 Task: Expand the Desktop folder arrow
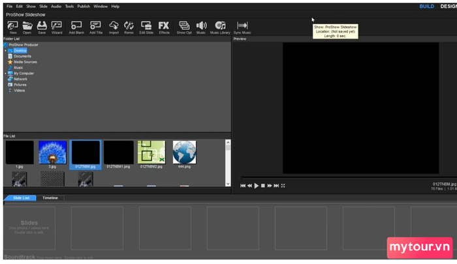pos(5,51)
